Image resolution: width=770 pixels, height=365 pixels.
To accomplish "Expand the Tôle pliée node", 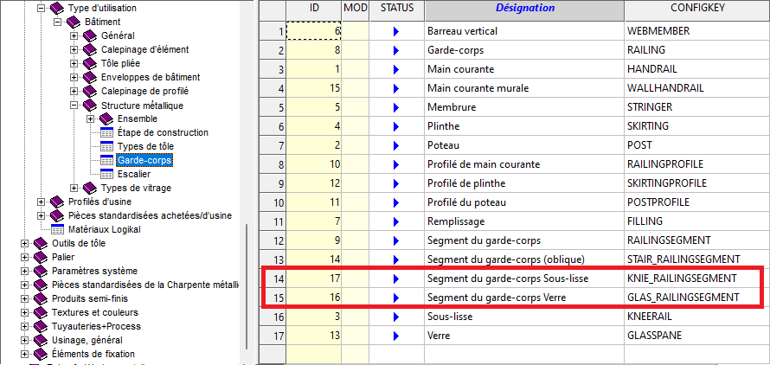I will (74, 63).
